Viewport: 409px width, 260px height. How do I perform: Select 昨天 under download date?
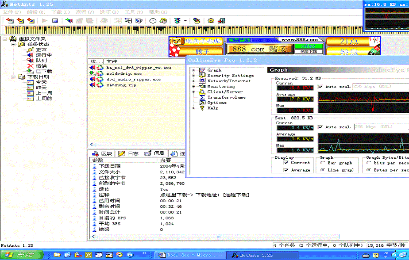tap(41, 88)
